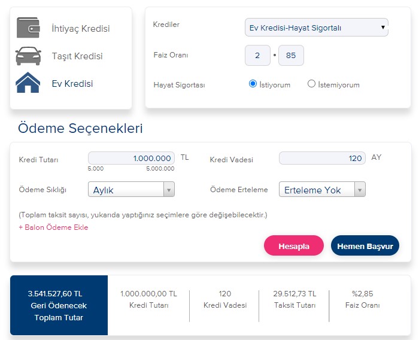Choose the Ev Kredisi text option

[72, 84]
